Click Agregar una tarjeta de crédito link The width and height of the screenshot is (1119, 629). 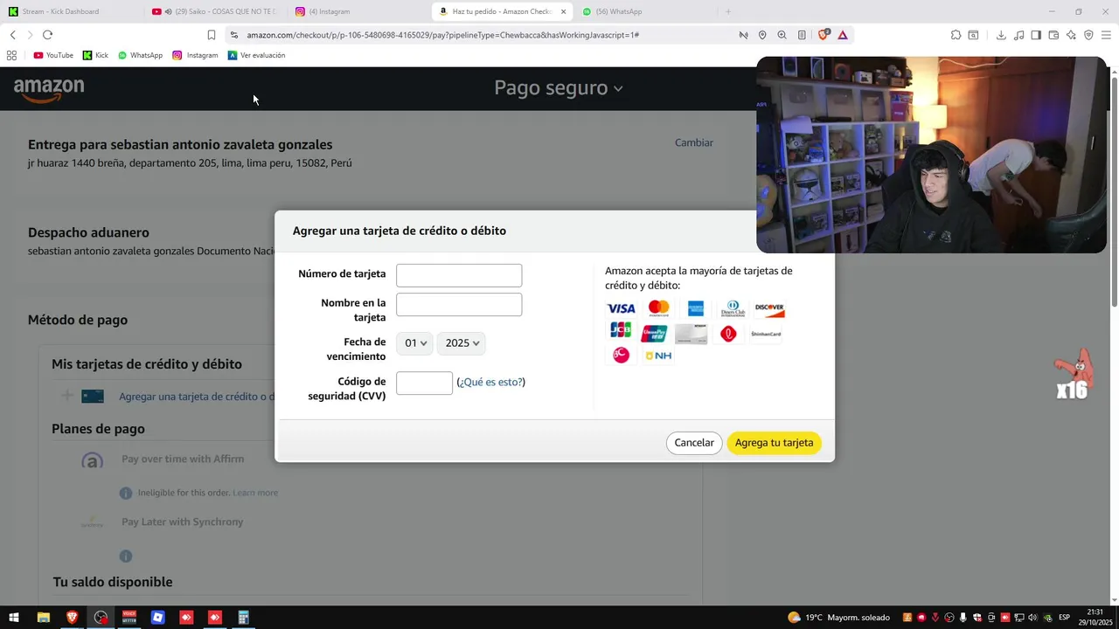tap(197, 397)
